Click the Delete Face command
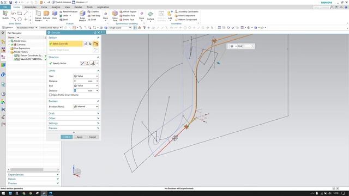The width and height of the screenshot is (349, 196). click(127, 20)
